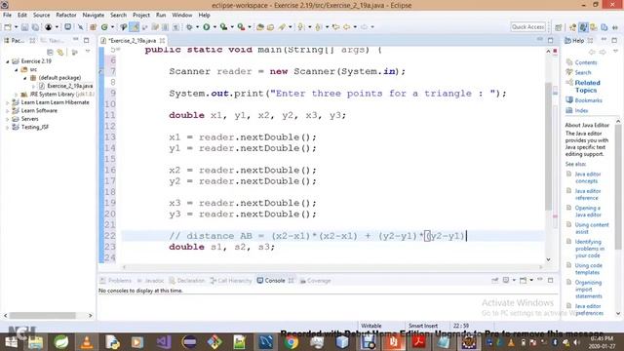Open dropdown arrow next to Run button
Viewport: 624px width, 351px height.
click(x=214, y=27)
